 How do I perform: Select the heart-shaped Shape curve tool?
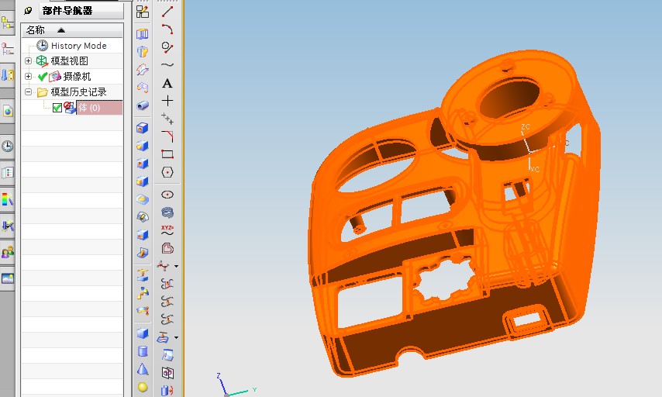click(x=167, y=248)
